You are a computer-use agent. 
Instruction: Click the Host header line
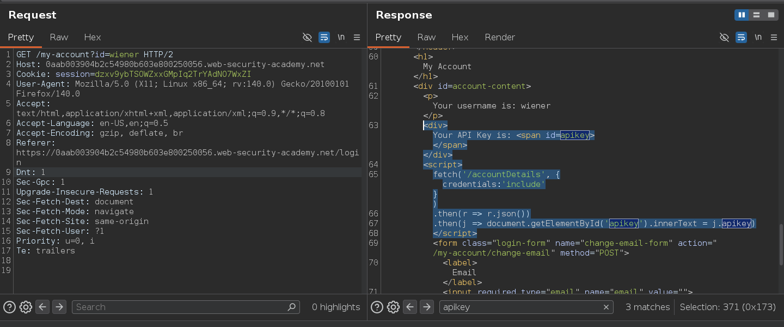coord(170,64)
